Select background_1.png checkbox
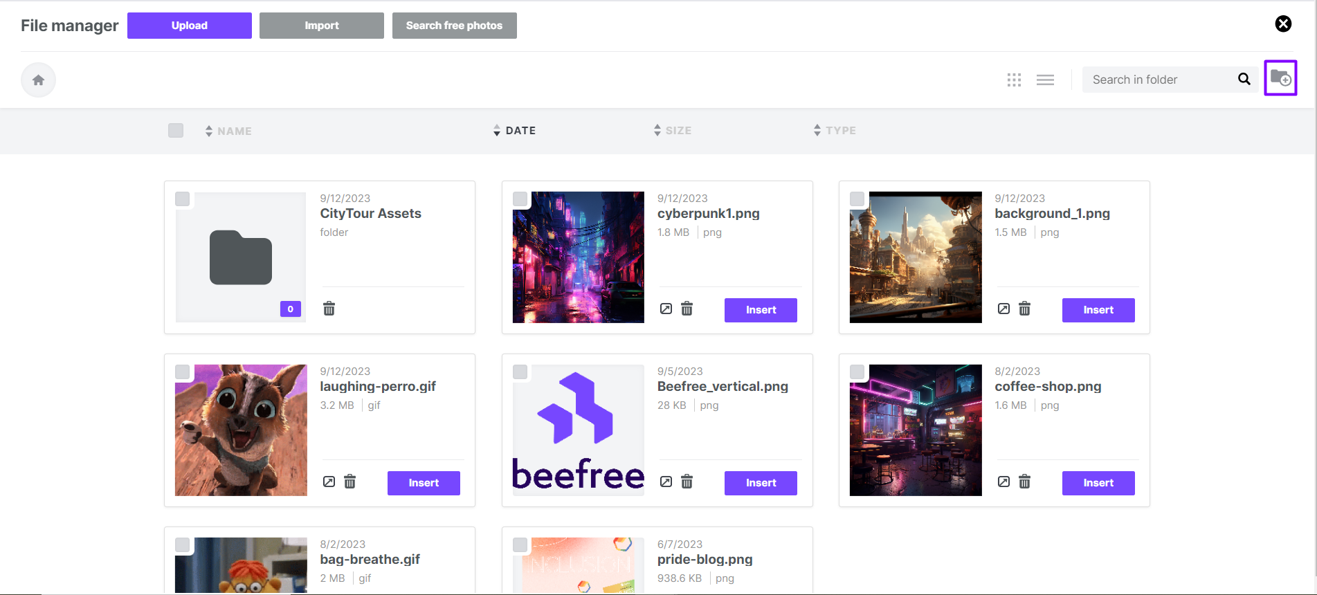This screenshot has height=595, width=1317. (857, 199)
